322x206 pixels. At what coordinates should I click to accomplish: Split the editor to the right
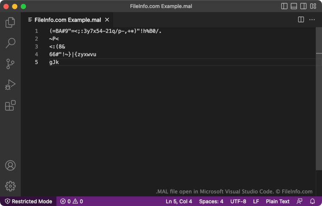(x=301, y=20)
